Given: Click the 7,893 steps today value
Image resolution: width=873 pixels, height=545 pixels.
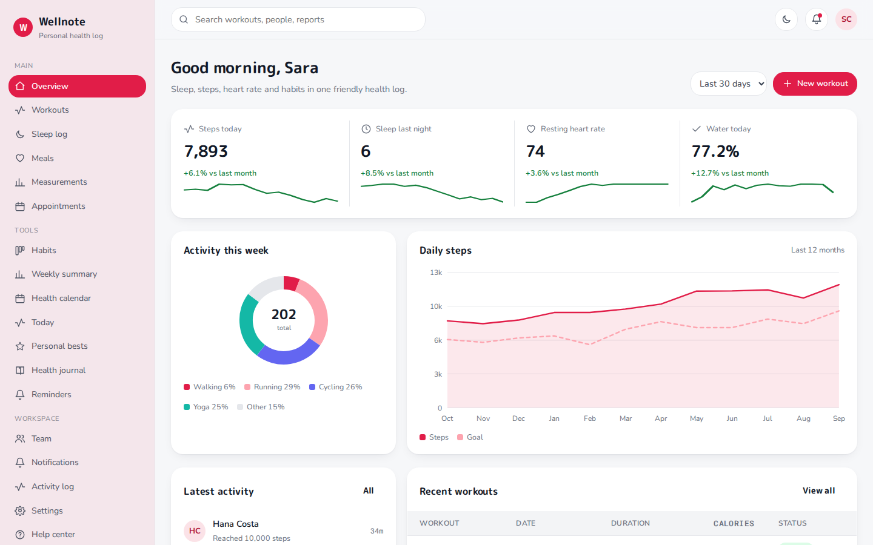Looking at the screenshot, I should point(206,151).
